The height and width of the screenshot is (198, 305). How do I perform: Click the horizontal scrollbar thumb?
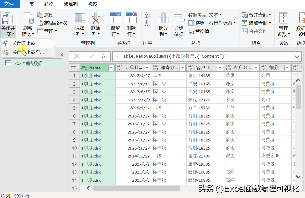(136, 188)
